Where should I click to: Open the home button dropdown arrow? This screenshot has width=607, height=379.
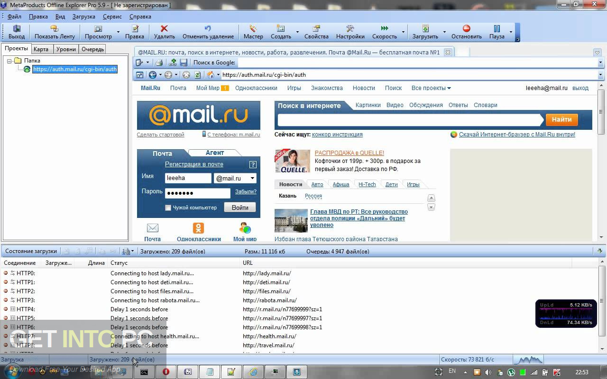click(218, 75)
